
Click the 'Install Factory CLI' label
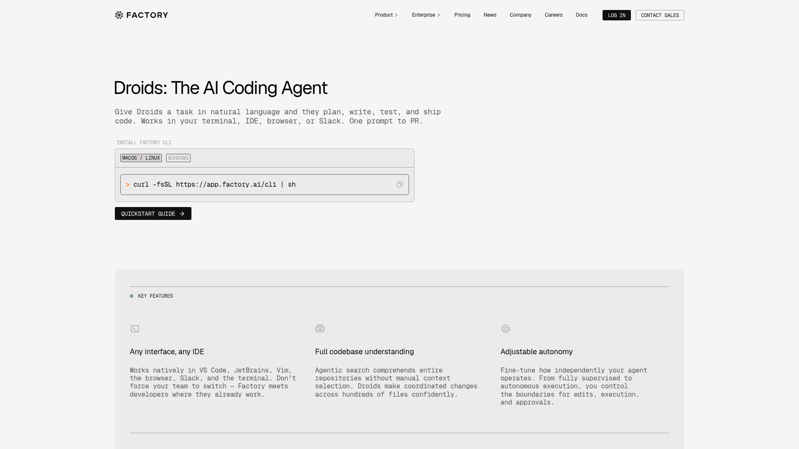click(144, 143)
